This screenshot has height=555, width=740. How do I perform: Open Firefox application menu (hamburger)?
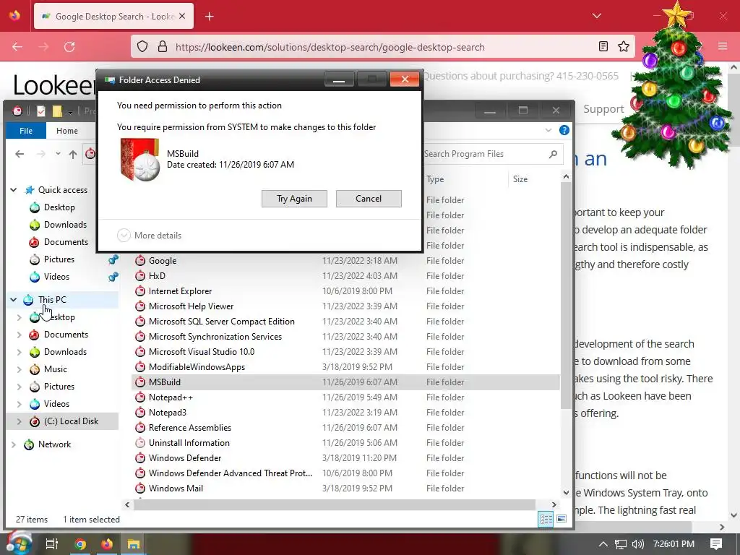pos(723,46)
